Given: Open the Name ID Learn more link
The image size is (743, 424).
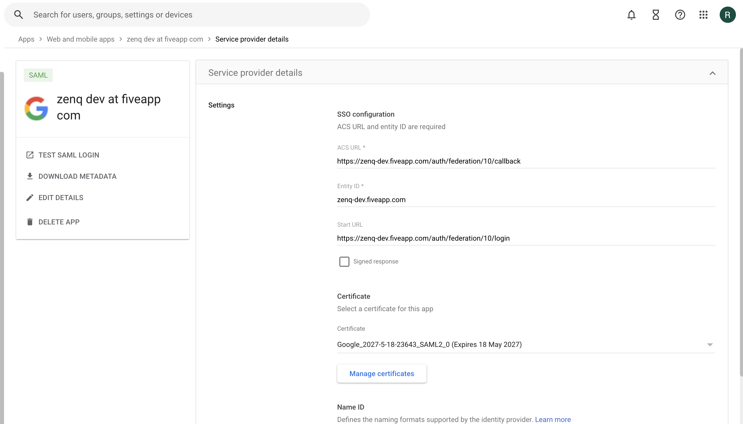Looking at the screenshot, I should click(x=553, y=419).
